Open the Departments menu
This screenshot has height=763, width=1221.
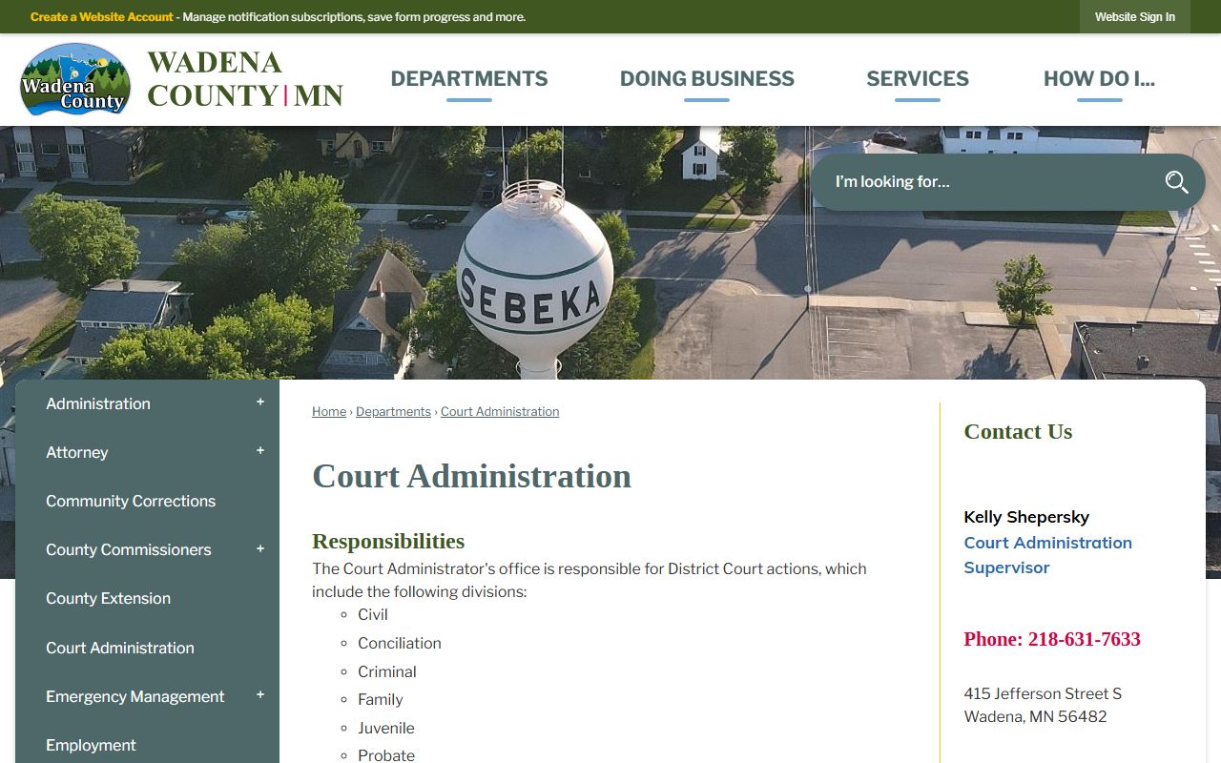tap(469, 79)
